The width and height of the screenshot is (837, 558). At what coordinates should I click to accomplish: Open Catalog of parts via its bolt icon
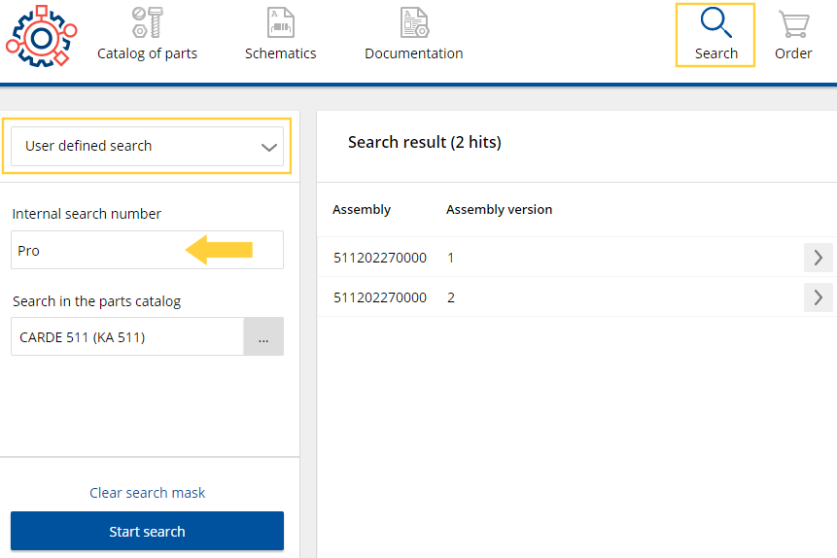148,22
